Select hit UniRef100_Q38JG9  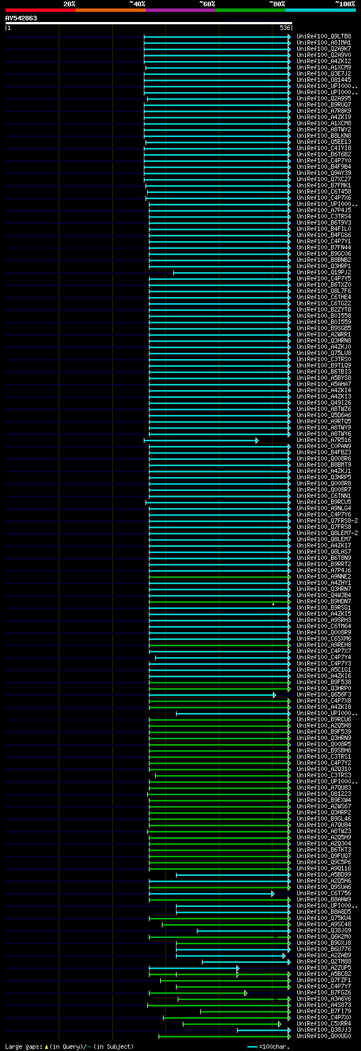tap(324, 931)
